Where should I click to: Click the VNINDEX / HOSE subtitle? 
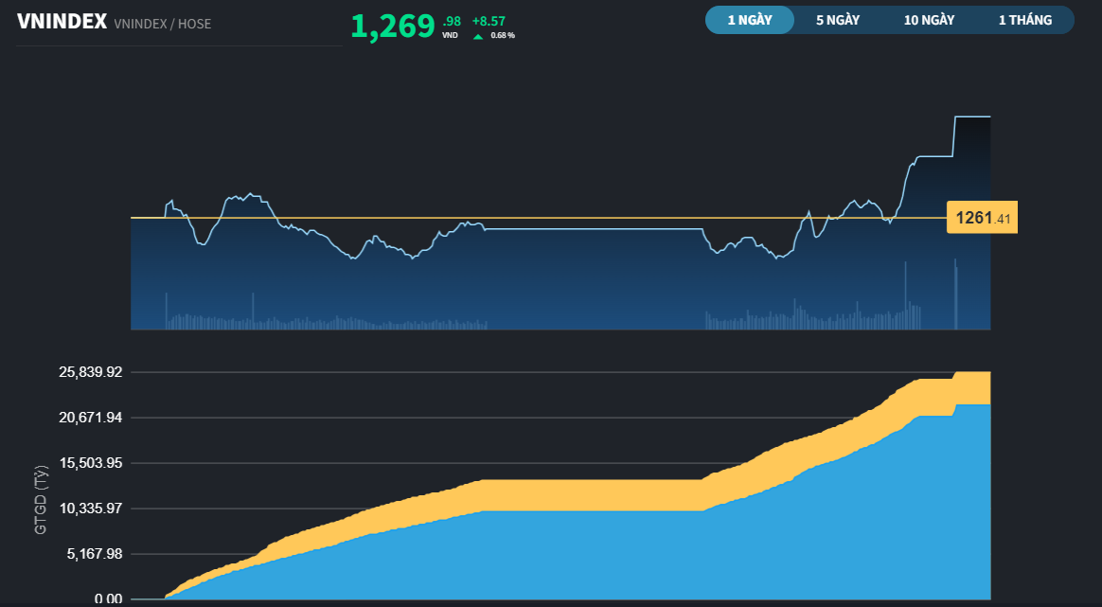coord(162,24)
